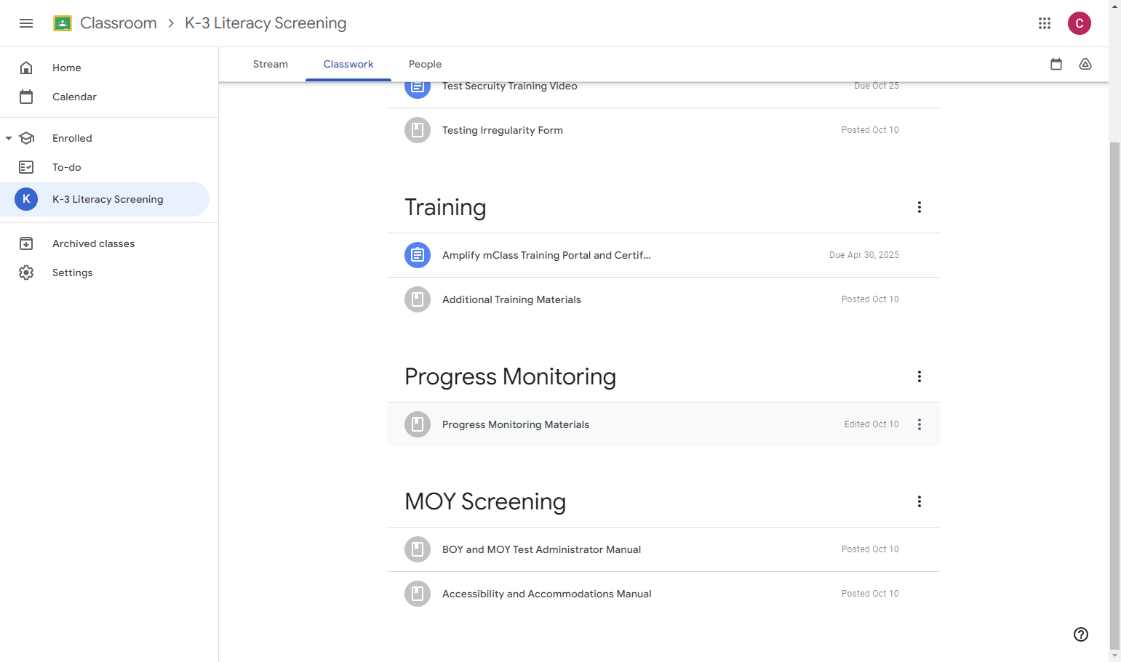
Task: Open the class Drive folder icon
Action: (x=1085, y=64)
